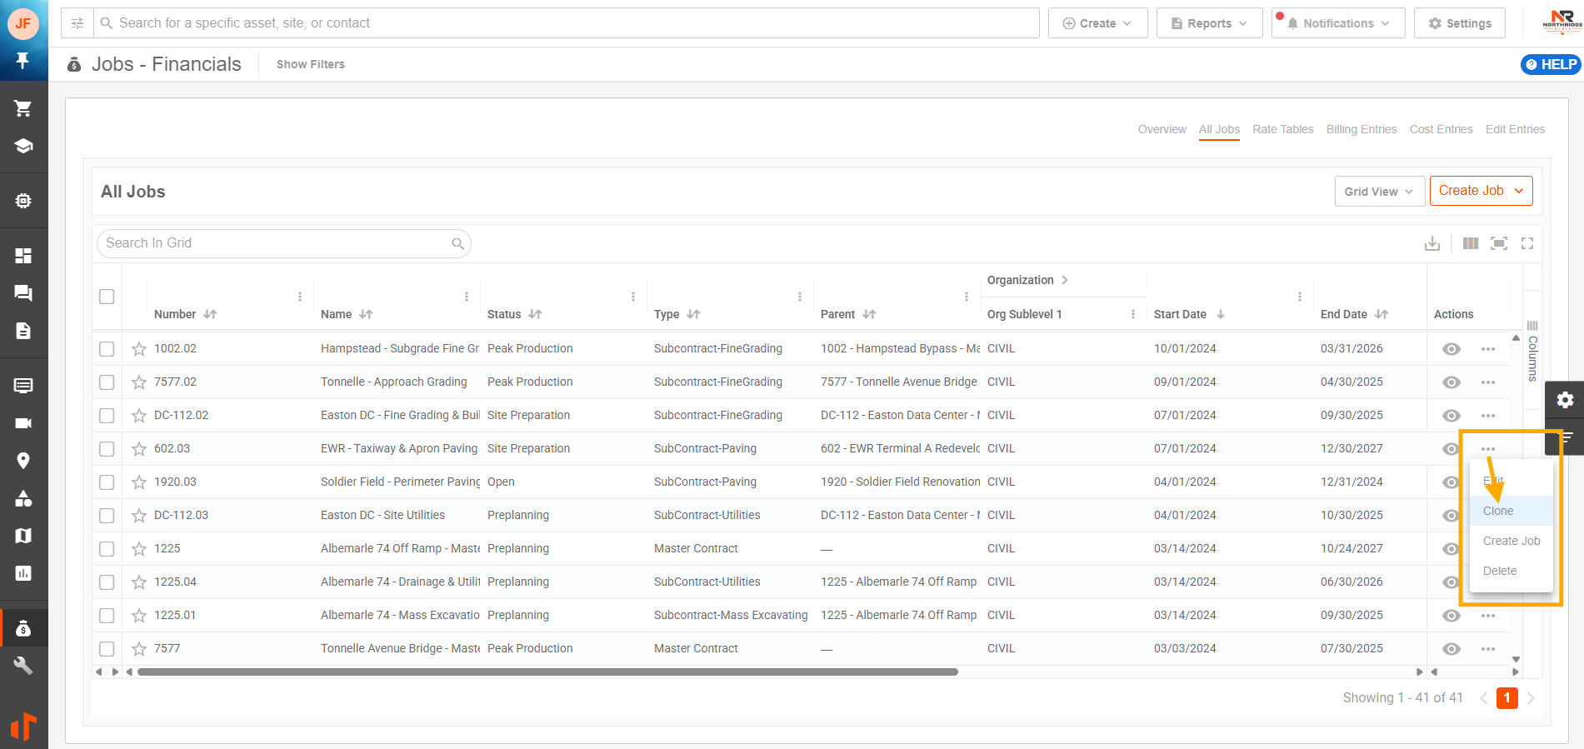Open the money bag financials sidebar icon

coord(23,628)
